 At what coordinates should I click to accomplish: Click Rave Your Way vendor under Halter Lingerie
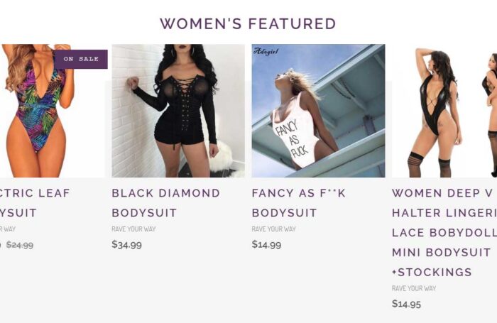(414, 288)
